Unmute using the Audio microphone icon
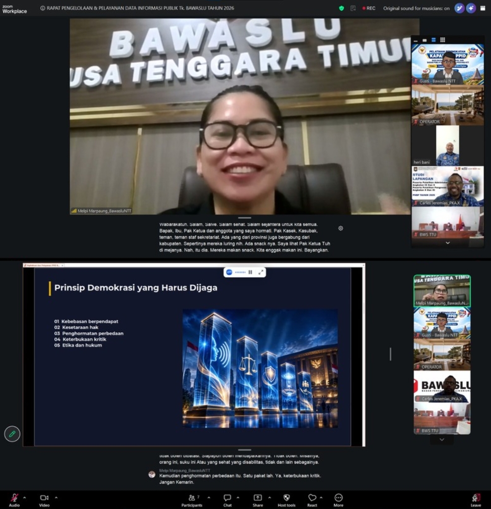This screenshot has width=491, height=509. [14, 498]
